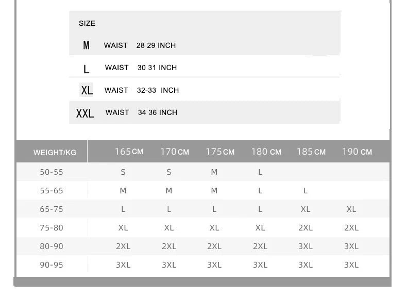Click the 180 CM height header

pyautogui.click(x=266, y=152)
